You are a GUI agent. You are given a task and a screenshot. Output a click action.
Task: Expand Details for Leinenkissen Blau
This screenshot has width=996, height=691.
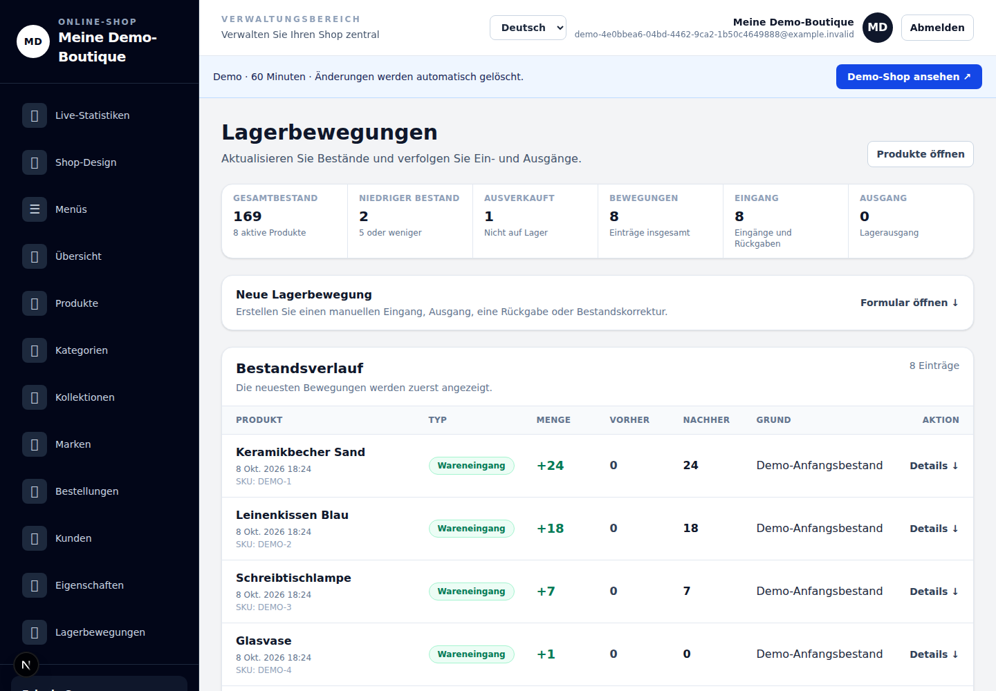click(x=934, y=529)
